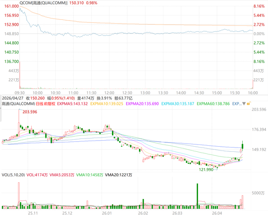268x215 pixels.
Task: Click the 161.000 price axis label
Action: point(12,6)
